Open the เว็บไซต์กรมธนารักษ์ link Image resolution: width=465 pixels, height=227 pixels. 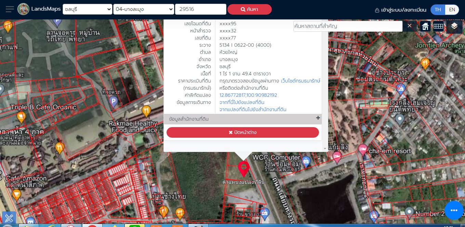coord(300,81)
